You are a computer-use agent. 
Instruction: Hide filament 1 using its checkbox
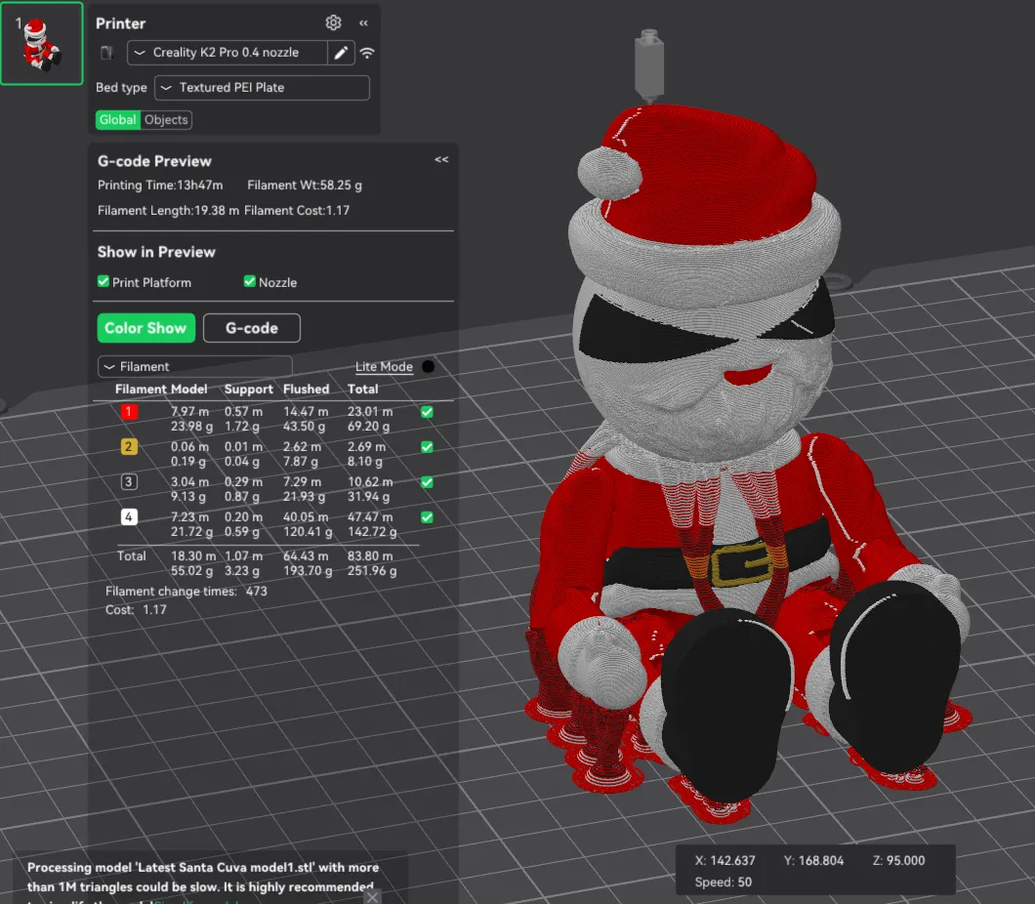click(x=427, y=412)
